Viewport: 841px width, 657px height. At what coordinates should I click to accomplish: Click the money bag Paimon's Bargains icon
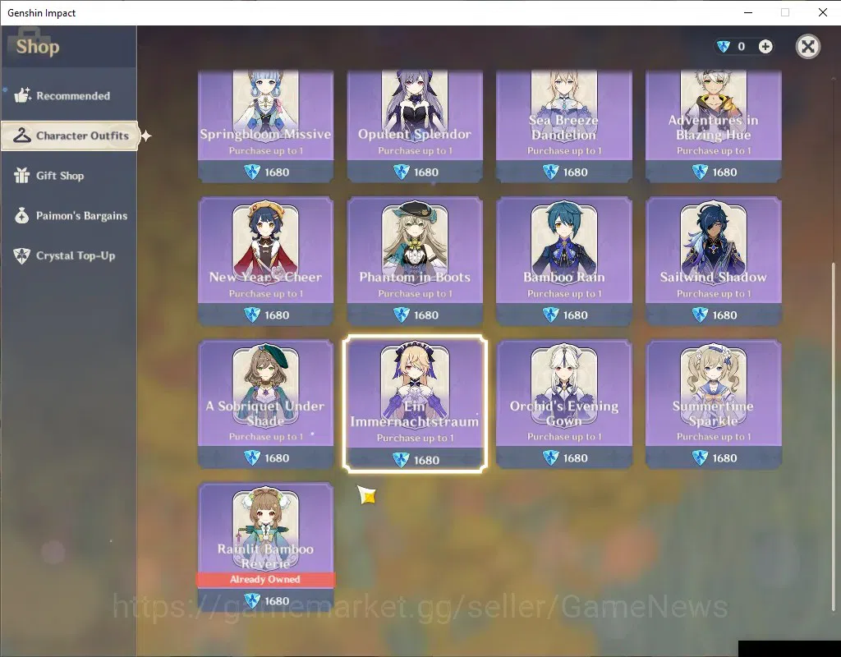tap(22, 216)
